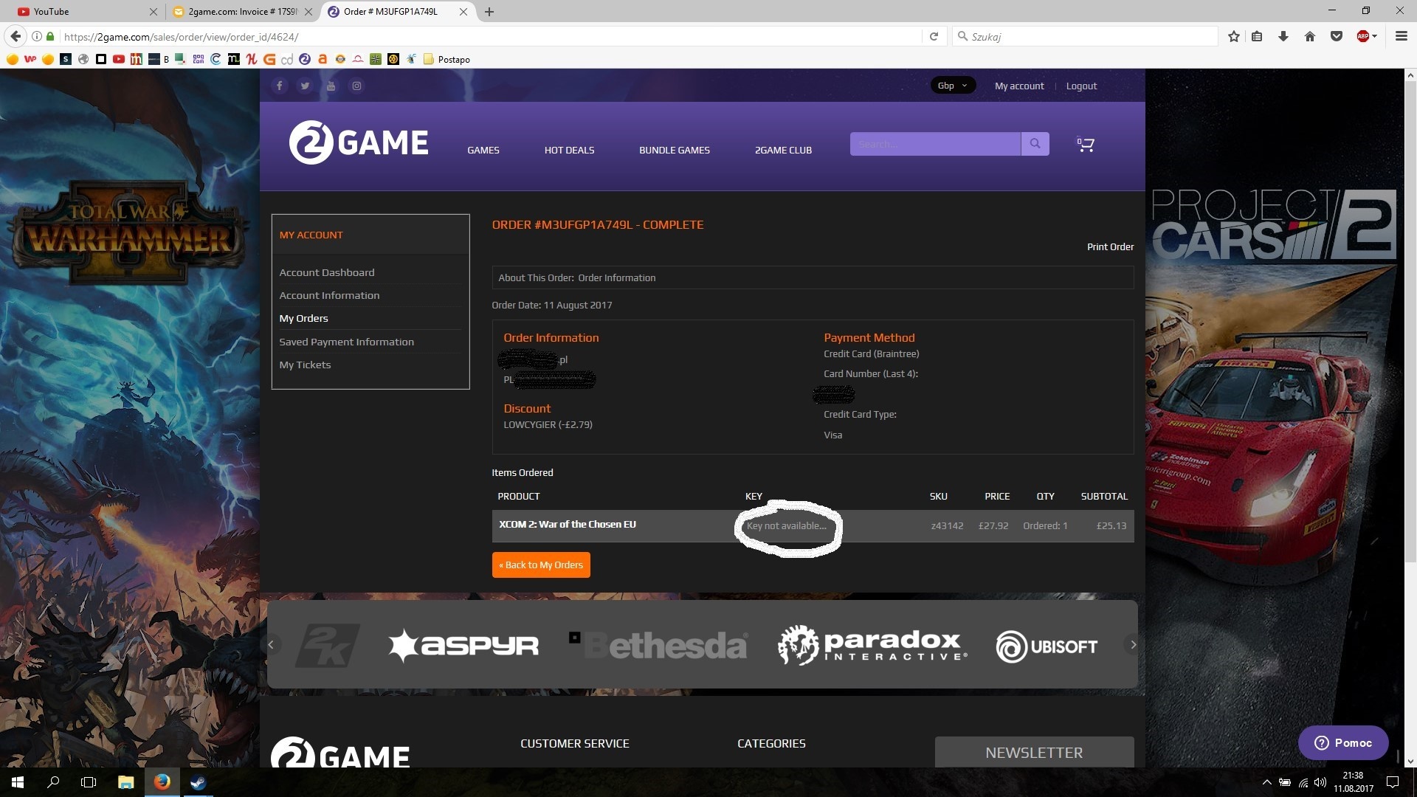Open My Tickets in sidebar
This screenshot has width=1417, height=797.
click(305, 365)
